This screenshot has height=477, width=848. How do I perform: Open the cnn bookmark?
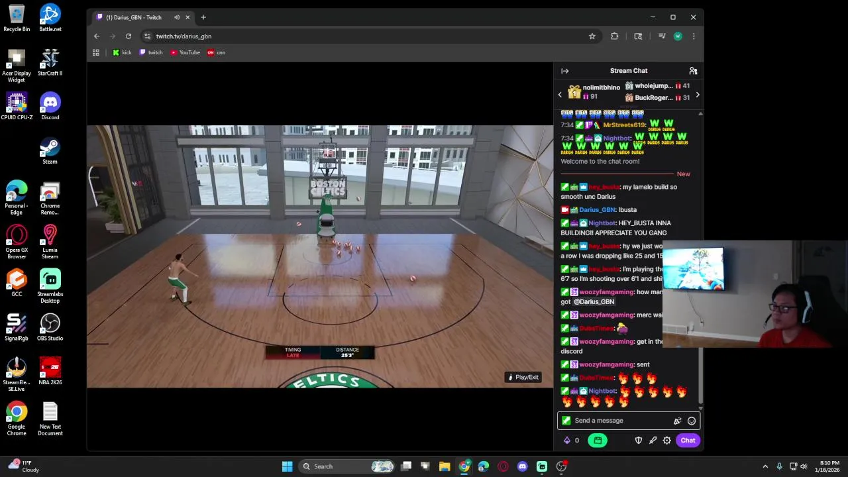[x=217, y=52]
